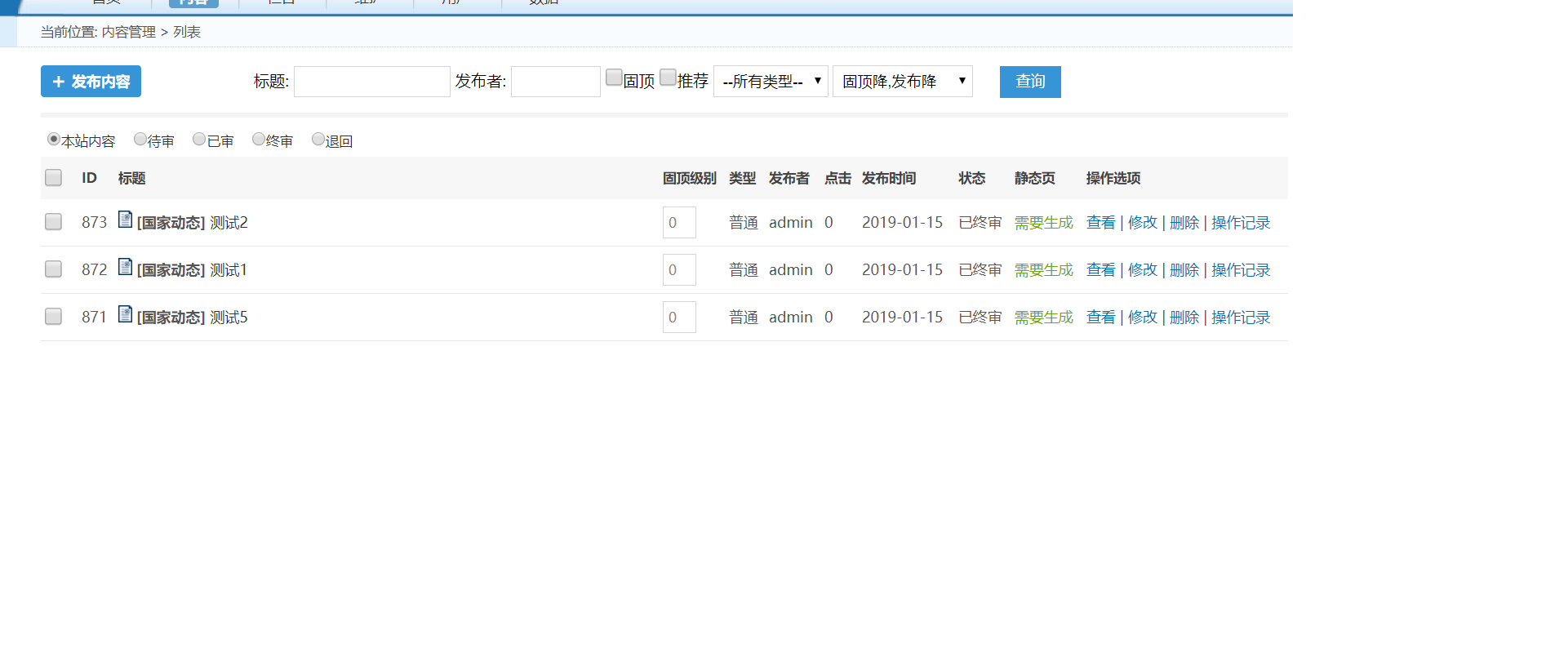The height and width of the screenshot is (662, 1546).
Task: Click 列表 in the breadcrumb
Action: 187,32
